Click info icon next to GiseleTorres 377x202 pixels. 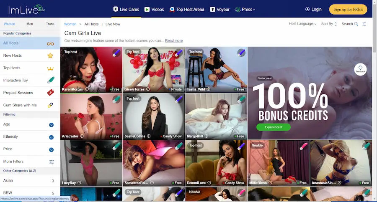pyautogui.click(x=148, y=89)
